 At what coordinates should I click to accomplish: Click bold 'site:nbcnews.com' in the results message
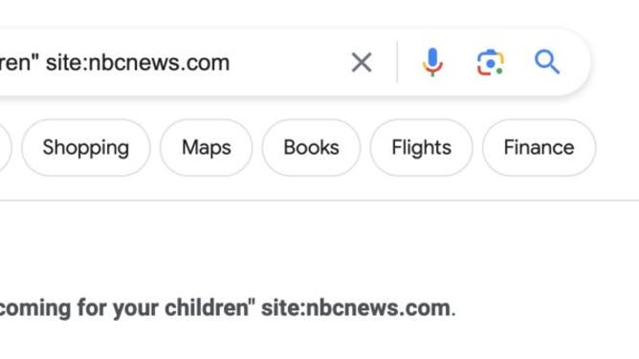[356, 308]
